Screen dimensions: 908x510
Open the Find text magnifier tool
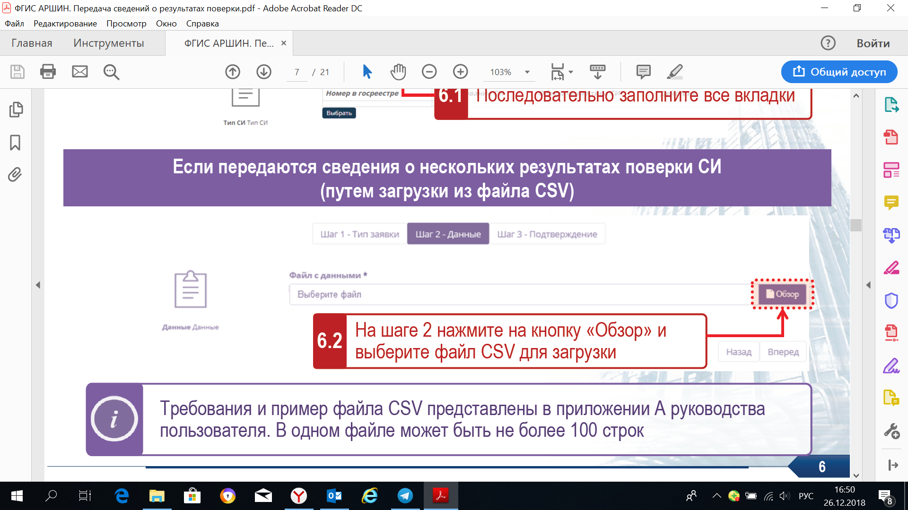point(111,72)
